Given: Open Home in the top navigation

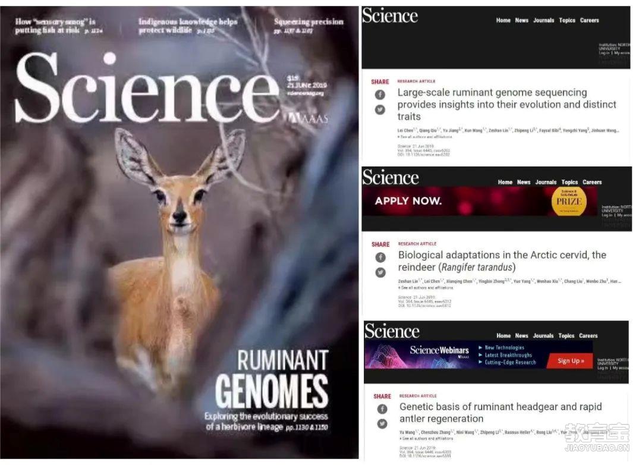Looking at the screenshot, I should click(503, 20).
